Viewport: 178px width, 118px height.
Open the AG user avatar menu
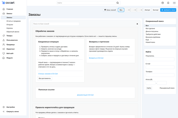(x=174, y=3)
